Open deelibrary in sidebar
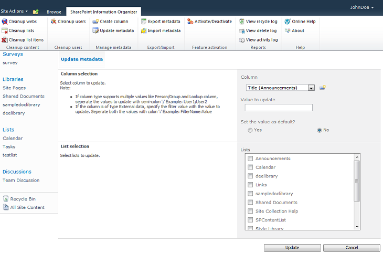Image resolution: width=383 pixels, height=254 pixels. click(14, 113)
